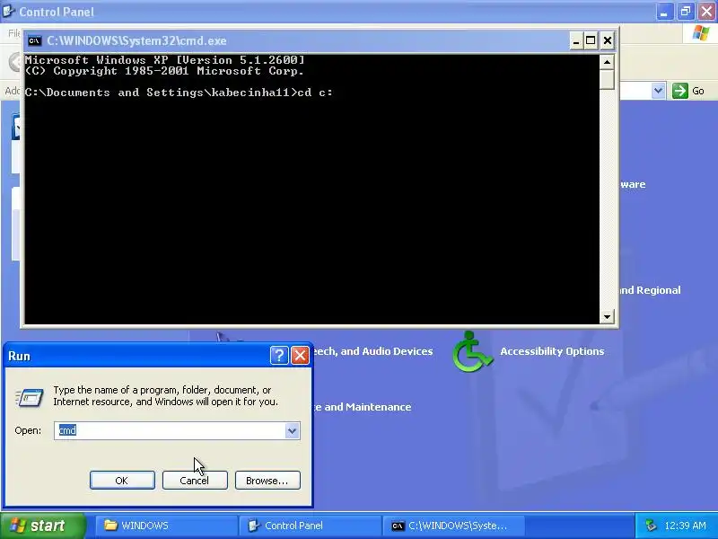Viewport: 718px width, 539px height.
Task: Cancel the Run dialog
Action: (x=195, y=481)
